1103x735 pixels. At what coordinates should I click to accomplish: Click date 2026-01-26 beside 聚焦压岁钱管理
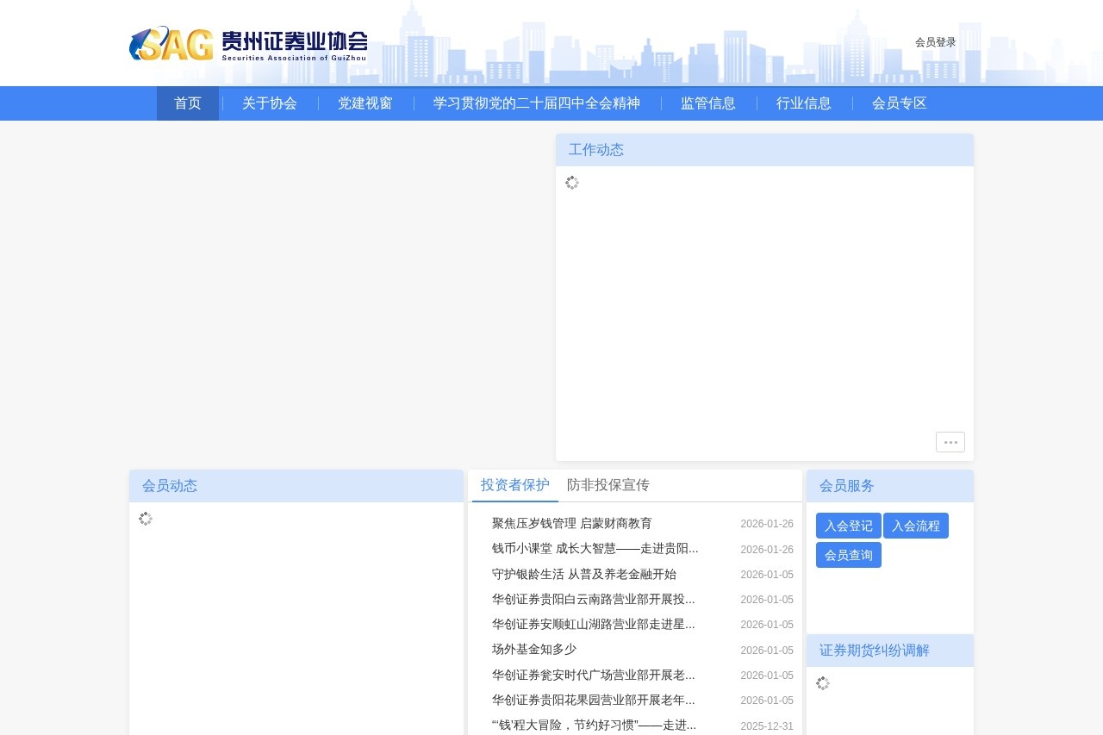click(767, 524)
